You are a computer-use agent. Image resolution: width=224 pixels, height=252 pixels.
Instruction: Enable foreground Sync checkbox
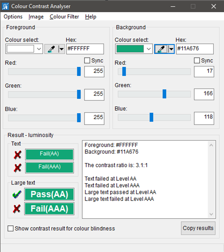87,60
